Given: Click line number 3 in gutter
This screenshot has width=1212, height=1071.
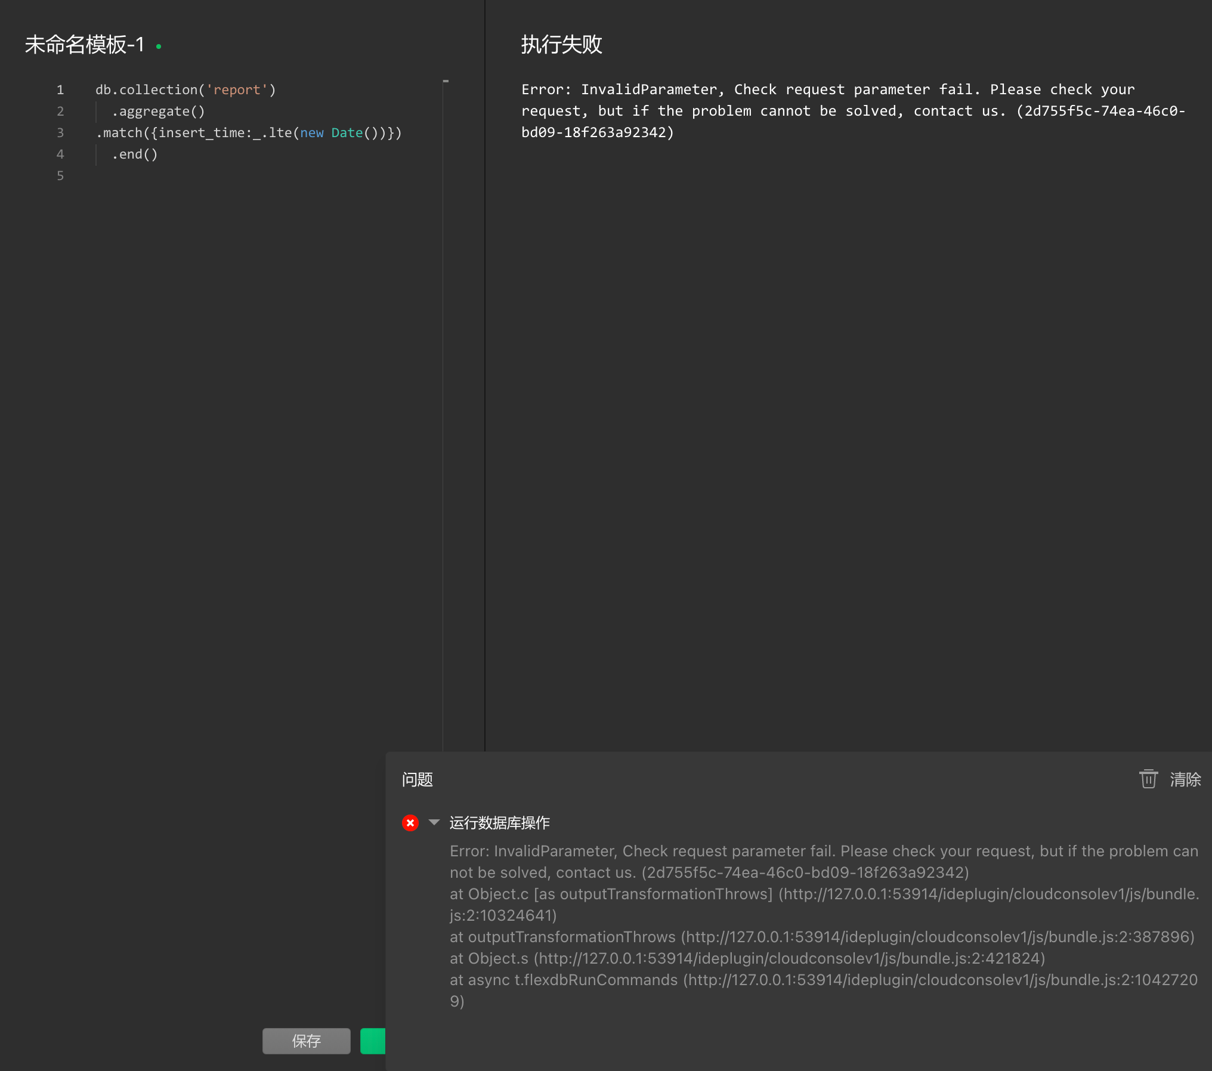Looking at the screenshot, I should 60,133.
